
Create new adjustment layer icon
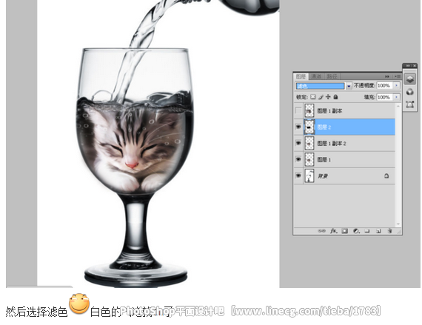(356, 231)
